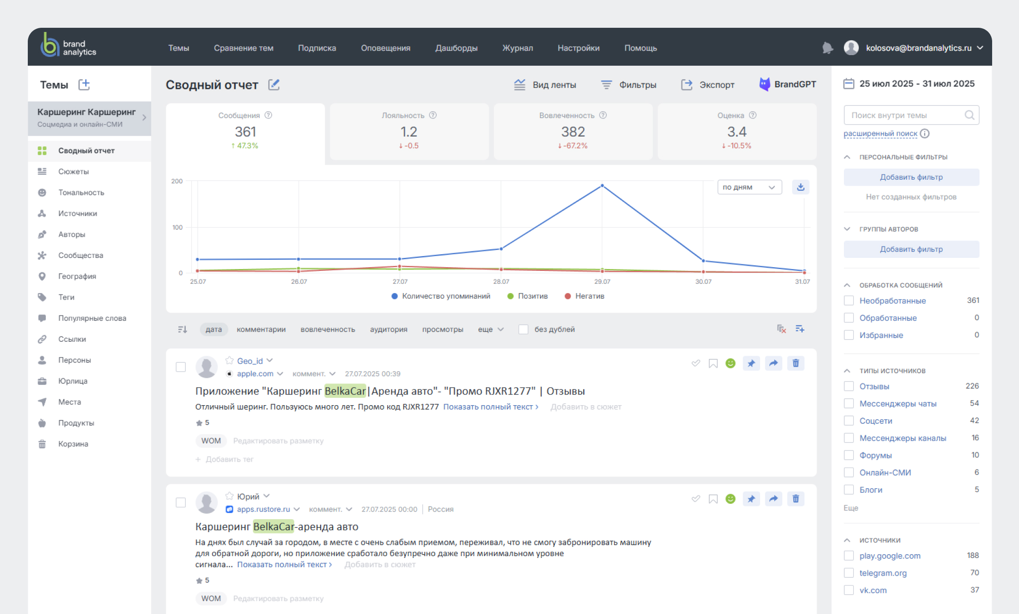Open Фильтры panel

pyautogui.click(x=629, y=85)
